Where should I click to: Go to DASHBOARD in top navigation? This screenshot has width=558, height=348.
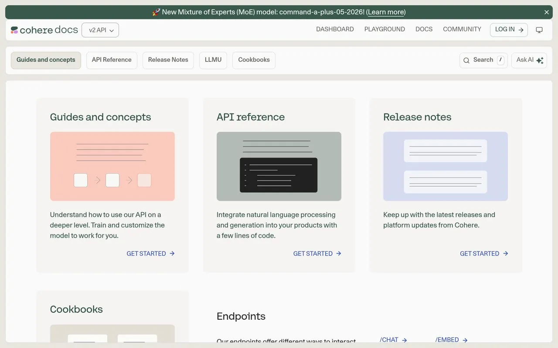(x=335, y=29)
